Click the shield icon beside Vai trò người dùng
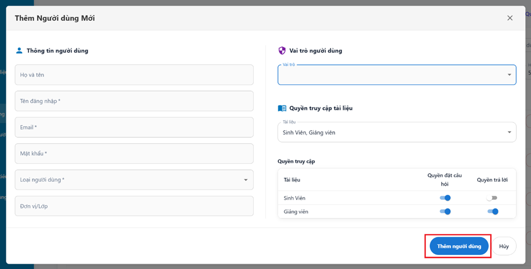531x269 pixels. (x=282, y=51)
